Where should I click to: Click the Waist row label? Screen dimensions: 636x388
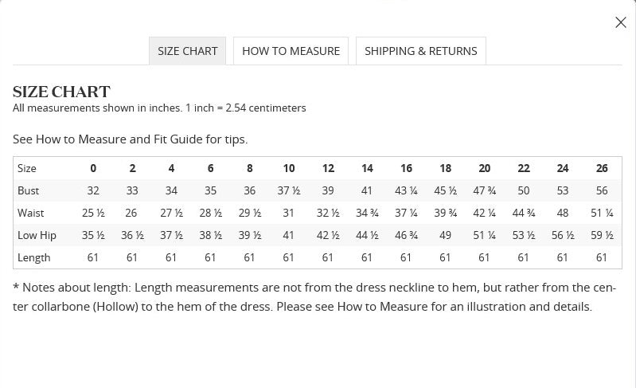pos(31,213)
